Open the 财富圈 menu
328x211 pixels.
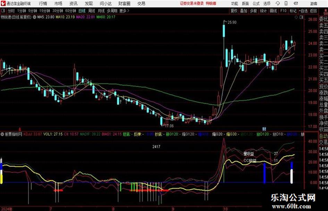click(x=124, y=3)
